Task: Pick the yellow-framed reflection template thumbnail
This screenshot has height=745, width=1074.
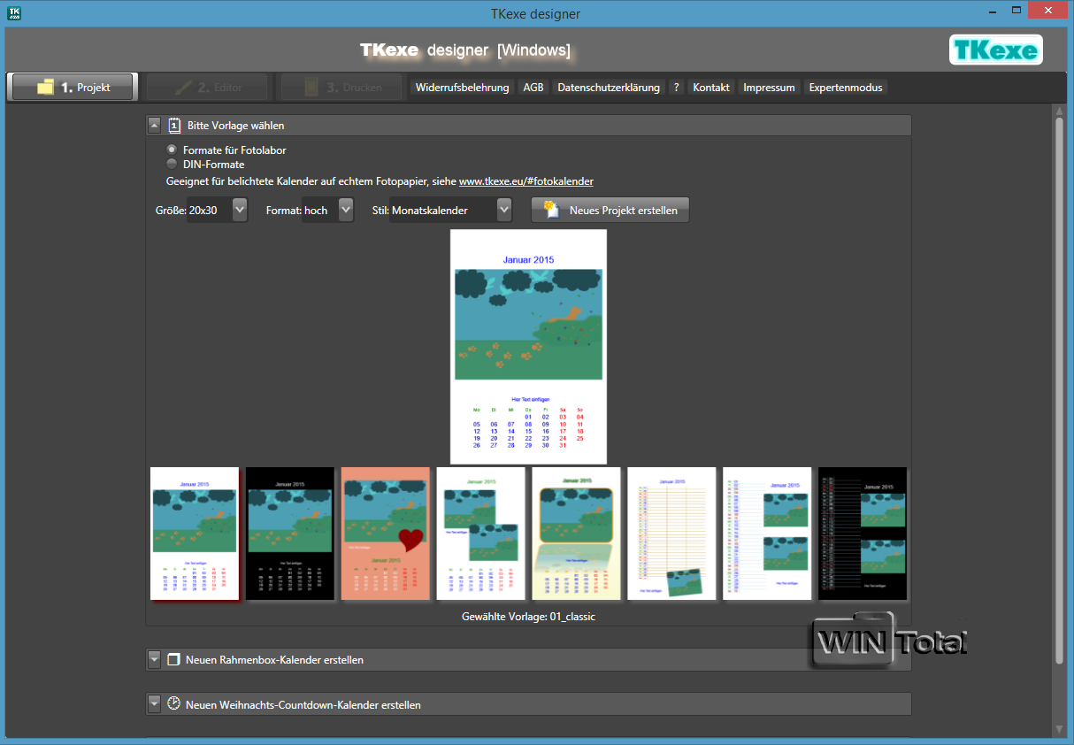Action: (576, 534)
